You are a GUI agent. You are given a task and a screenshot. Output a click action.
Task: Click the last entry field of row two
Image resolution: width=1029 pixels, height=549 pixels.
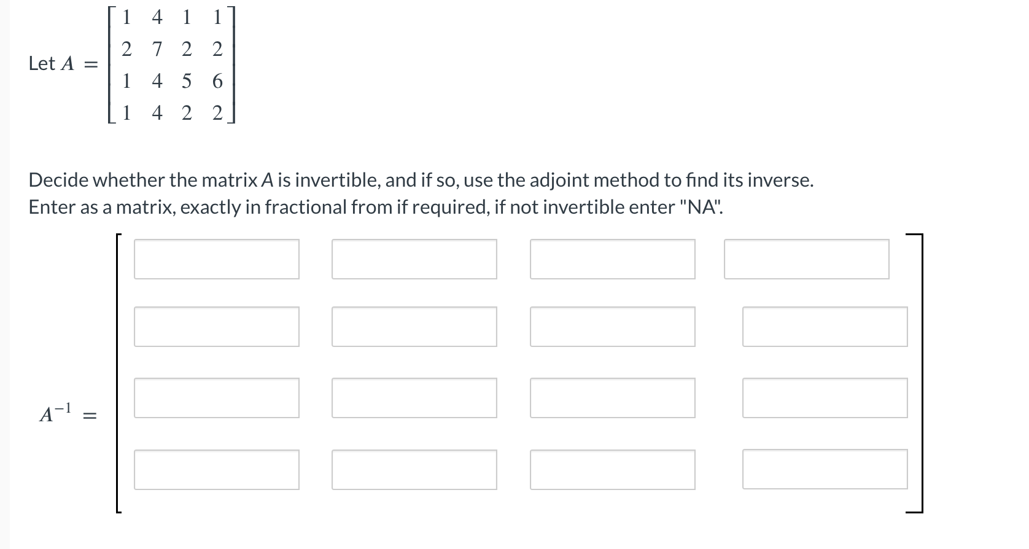[x=825, y=327]
